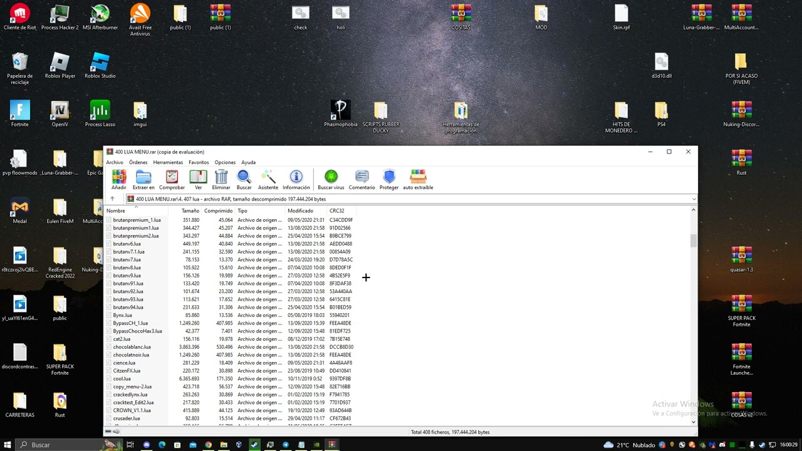Click the Buscar virus toolbar icon
Viewport: 802px width, 451px height.
click(x=331, y=180)
